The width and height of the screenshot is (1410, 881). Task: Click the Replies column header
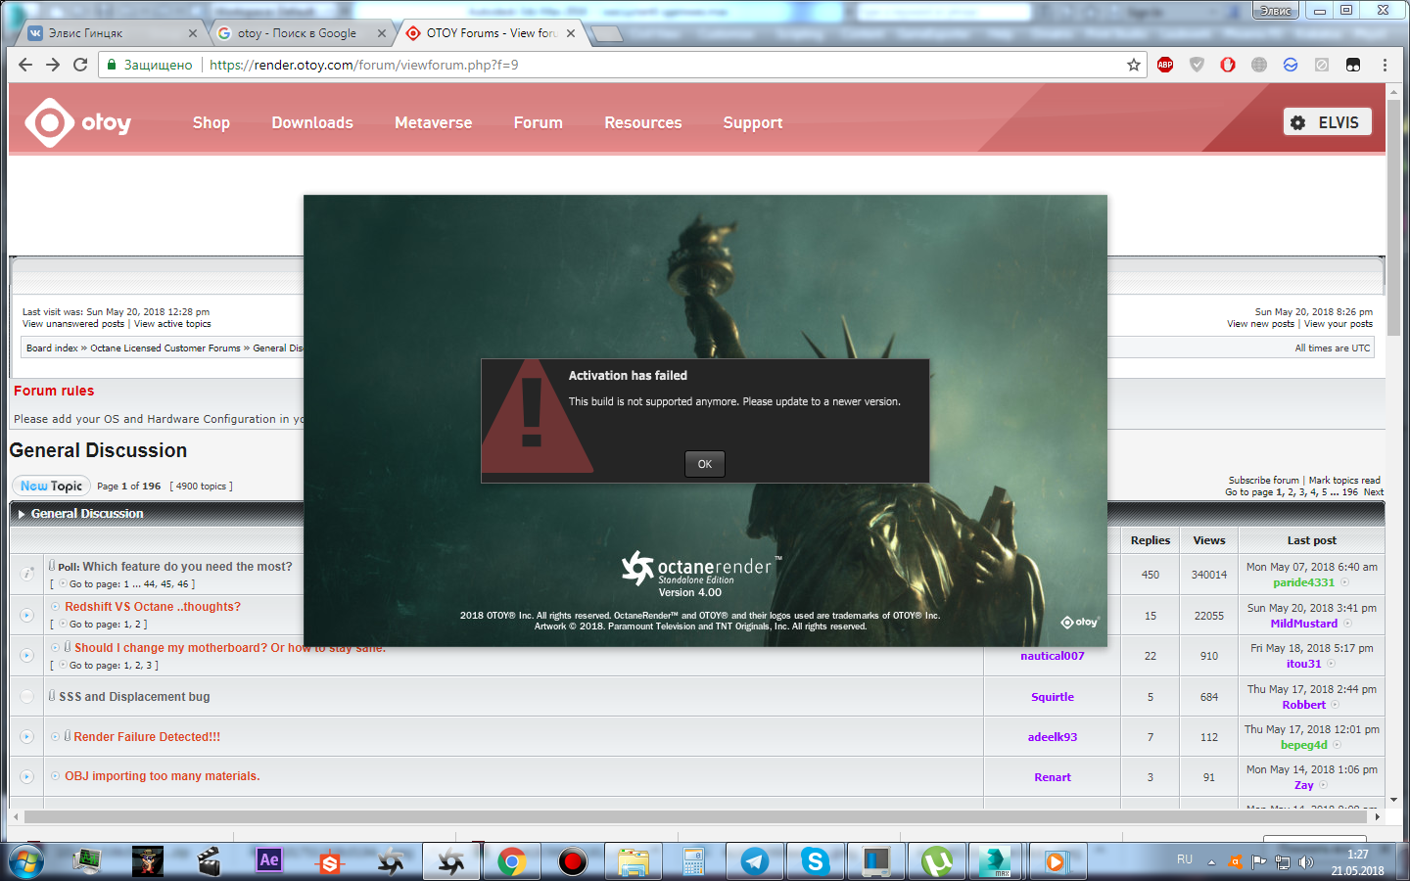(1151, 540)
